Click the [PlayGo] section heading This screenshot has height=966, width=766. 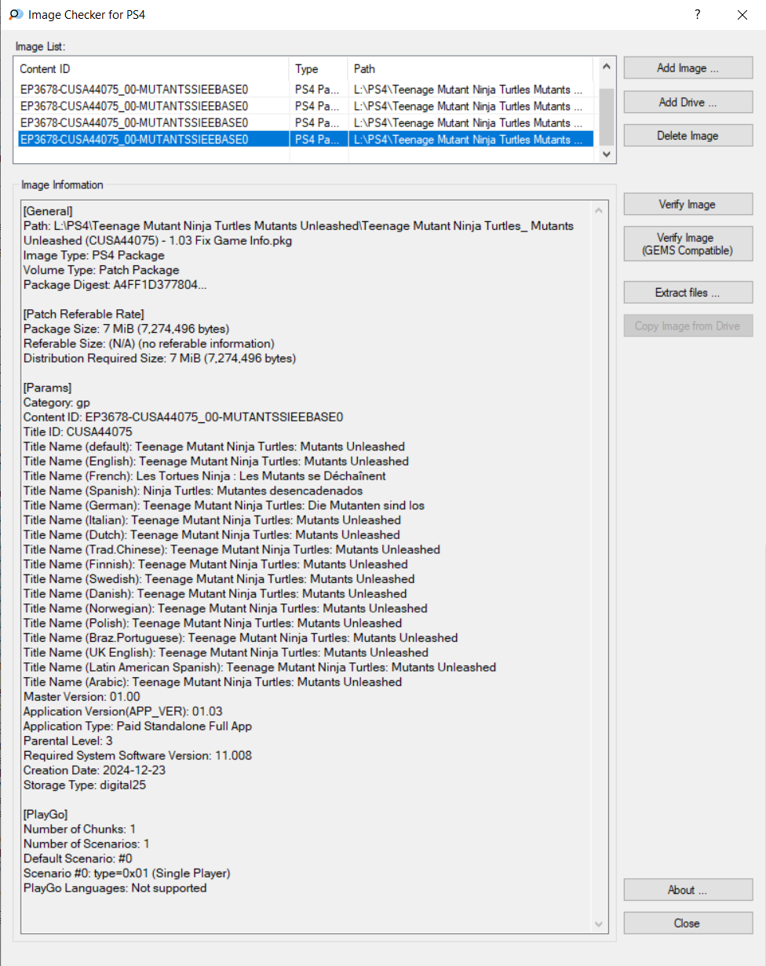point(46,815)
